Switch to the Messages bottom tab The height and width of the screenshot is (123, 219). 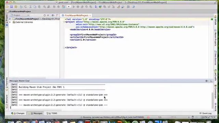[35, 113]
